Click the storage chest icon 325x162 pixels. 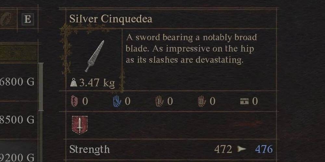coord(244,101)
